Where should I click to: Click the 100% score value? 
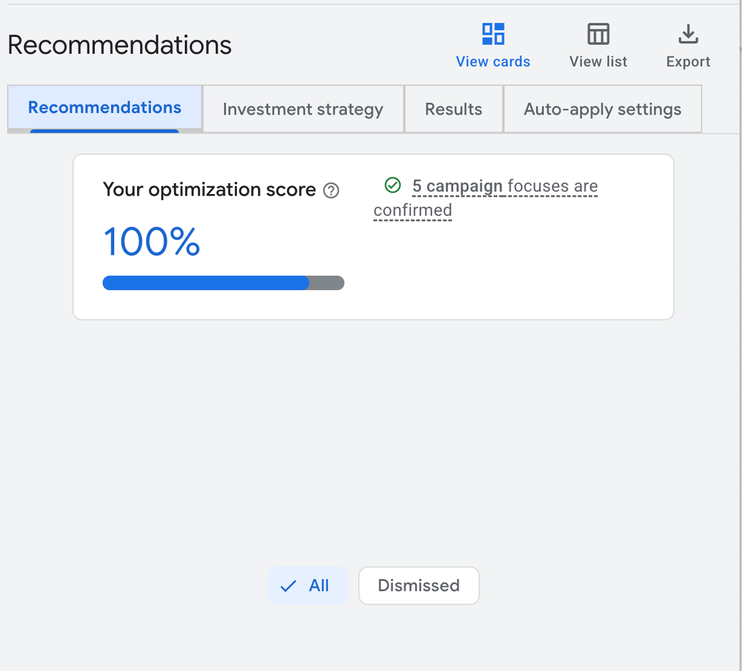click(x=151, y=241)
